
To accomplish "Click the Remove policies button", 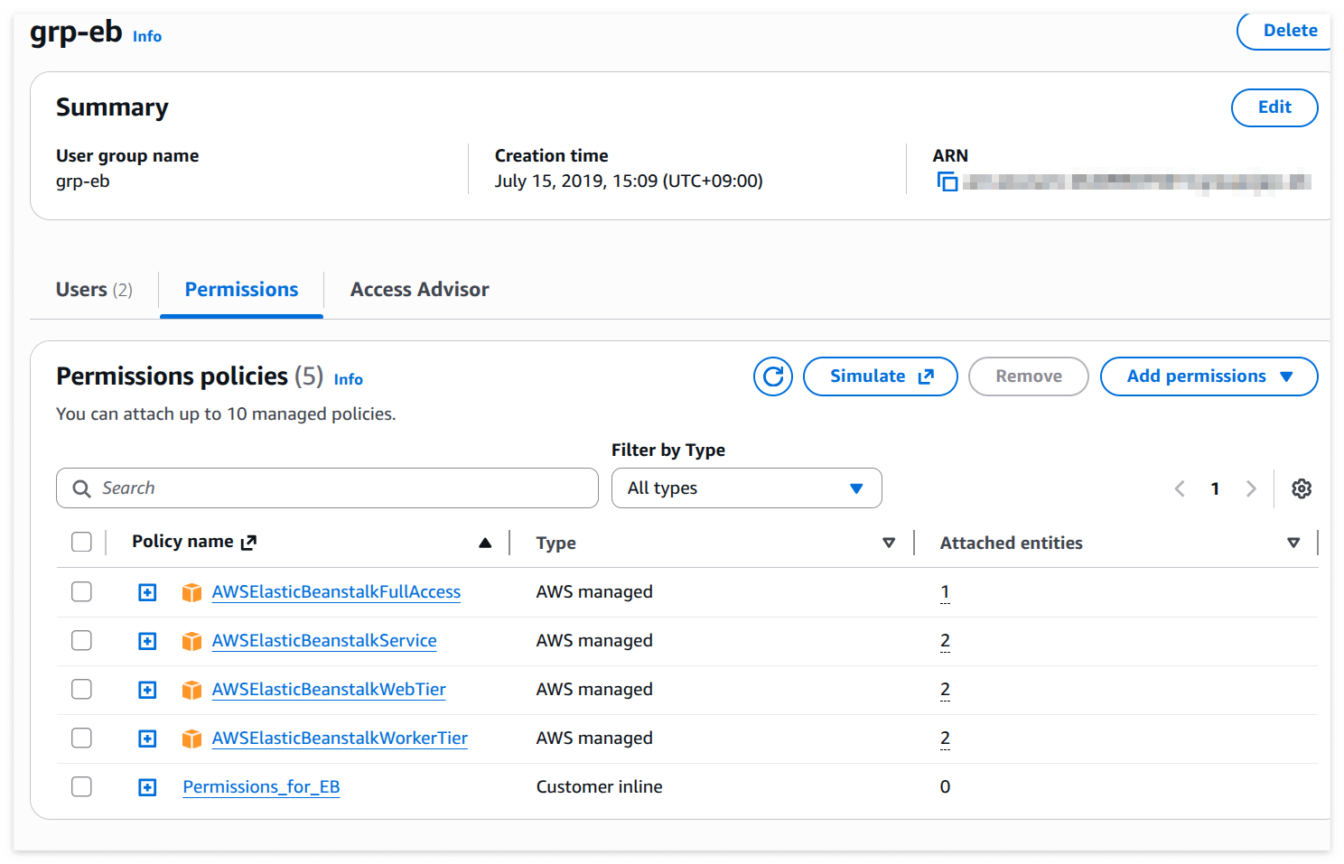I will pos(1029,376).
